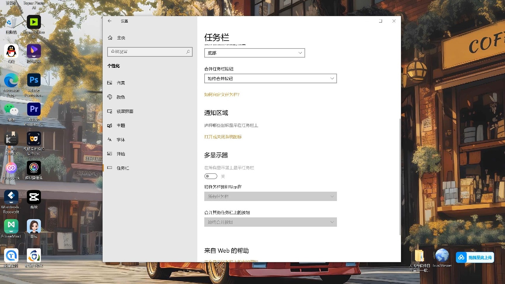Open Adobe Premiere Pro desktop icon
The image size is (505, 284).
[34, 109]
